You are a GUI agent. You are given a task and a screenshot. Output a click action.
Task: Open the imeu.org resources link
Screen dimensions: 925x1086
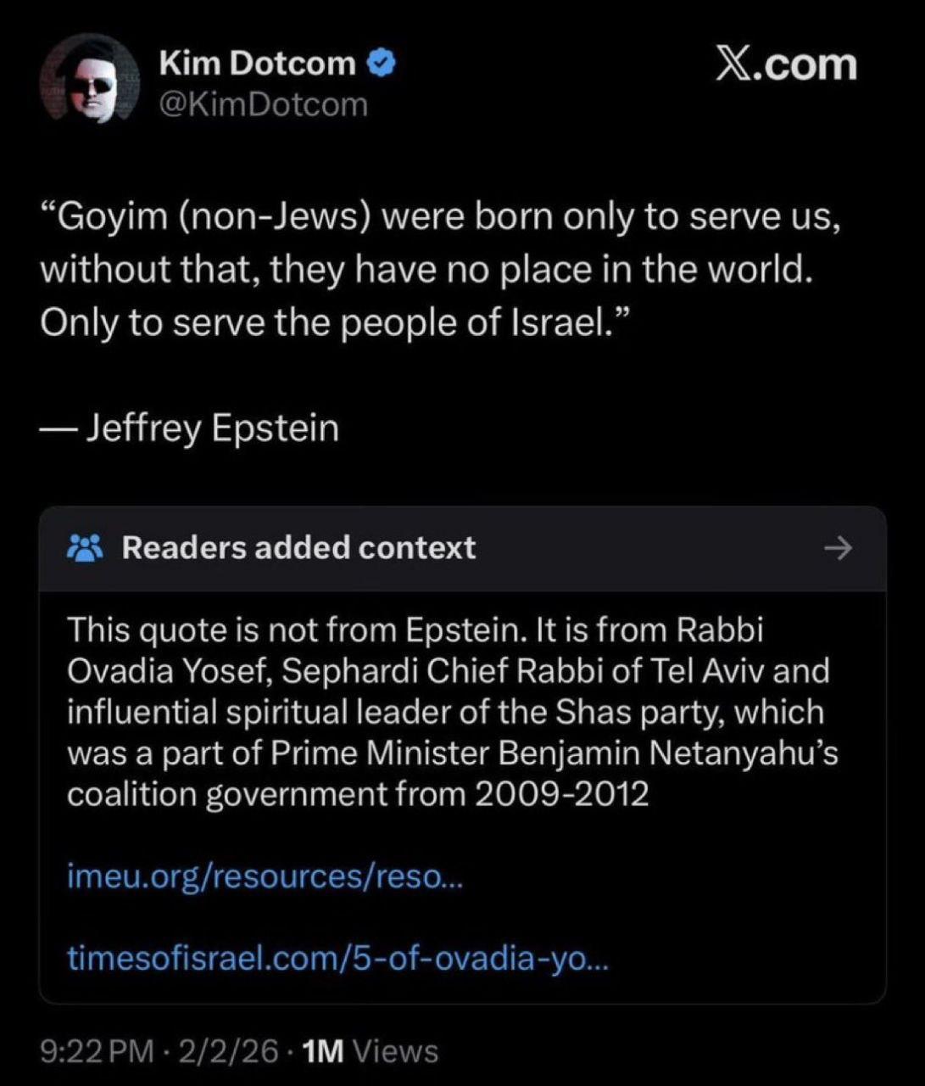click(x=265, y=876)
